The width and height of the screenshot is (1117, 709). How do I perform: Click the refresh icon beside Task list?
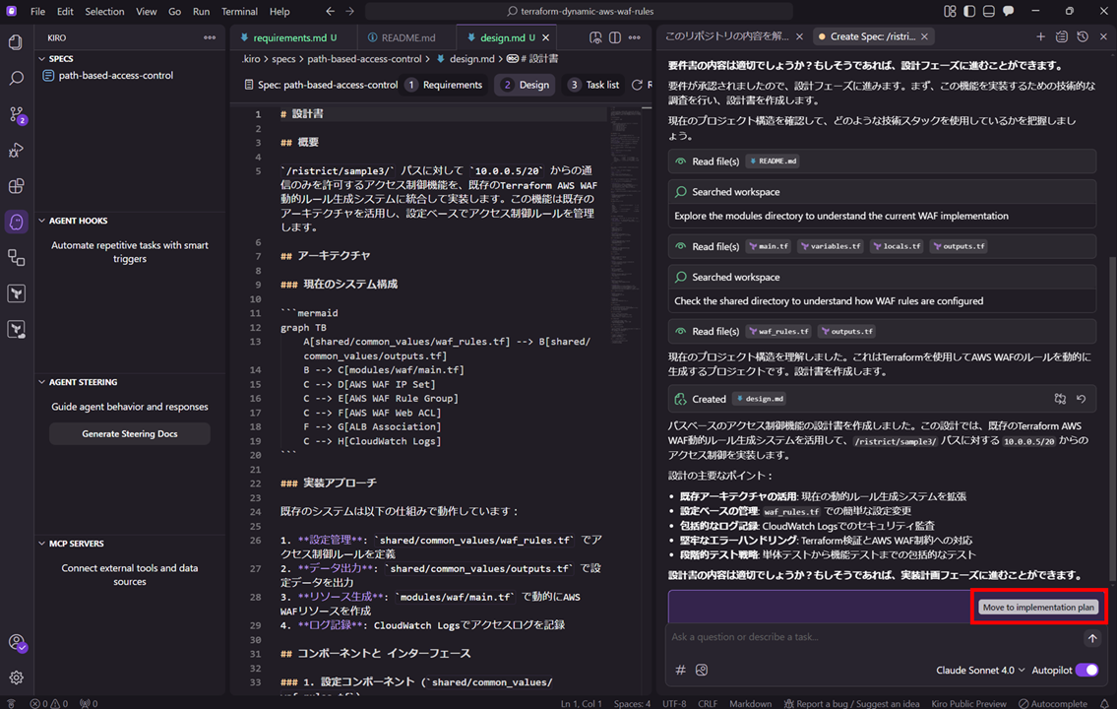(637, 85)
